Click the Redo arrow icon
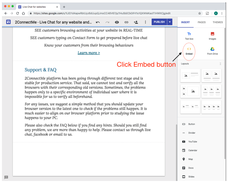Screen dimensions: 228x184 (x=107, y=22)
